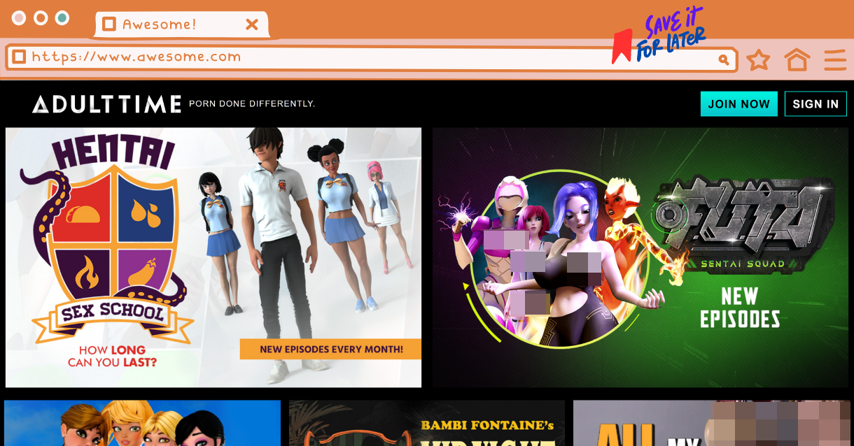Click the red bookmark ribbon icon
This screenshot has width=854, height=446.
[x=621, y=46]
